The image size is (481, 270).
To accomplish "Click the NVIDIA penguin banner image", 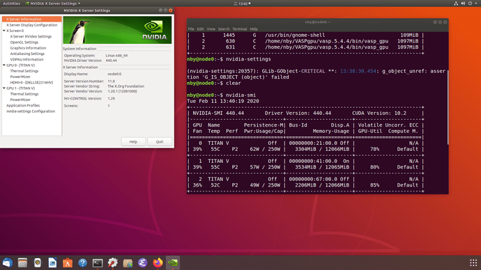I will click(x=117, y=30).
